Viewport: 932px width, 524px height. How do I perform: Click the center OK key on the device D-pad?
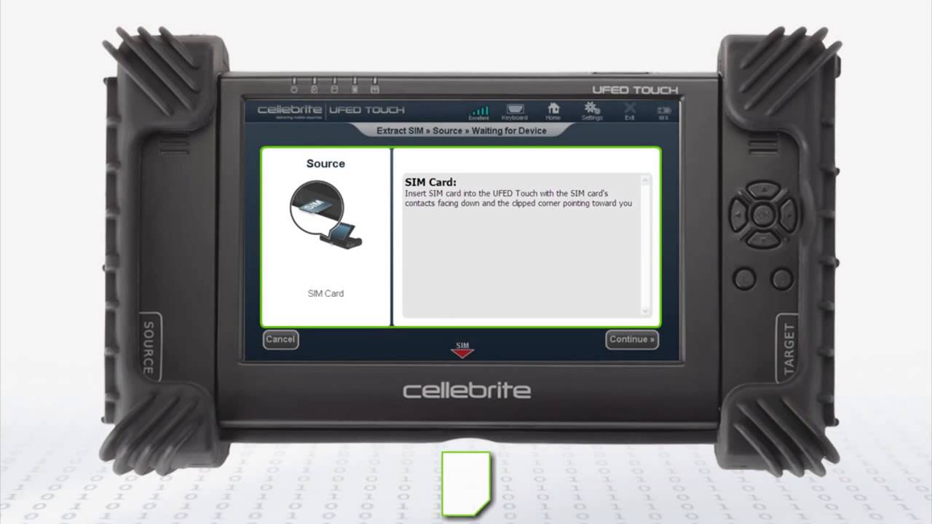coord(763,215)
